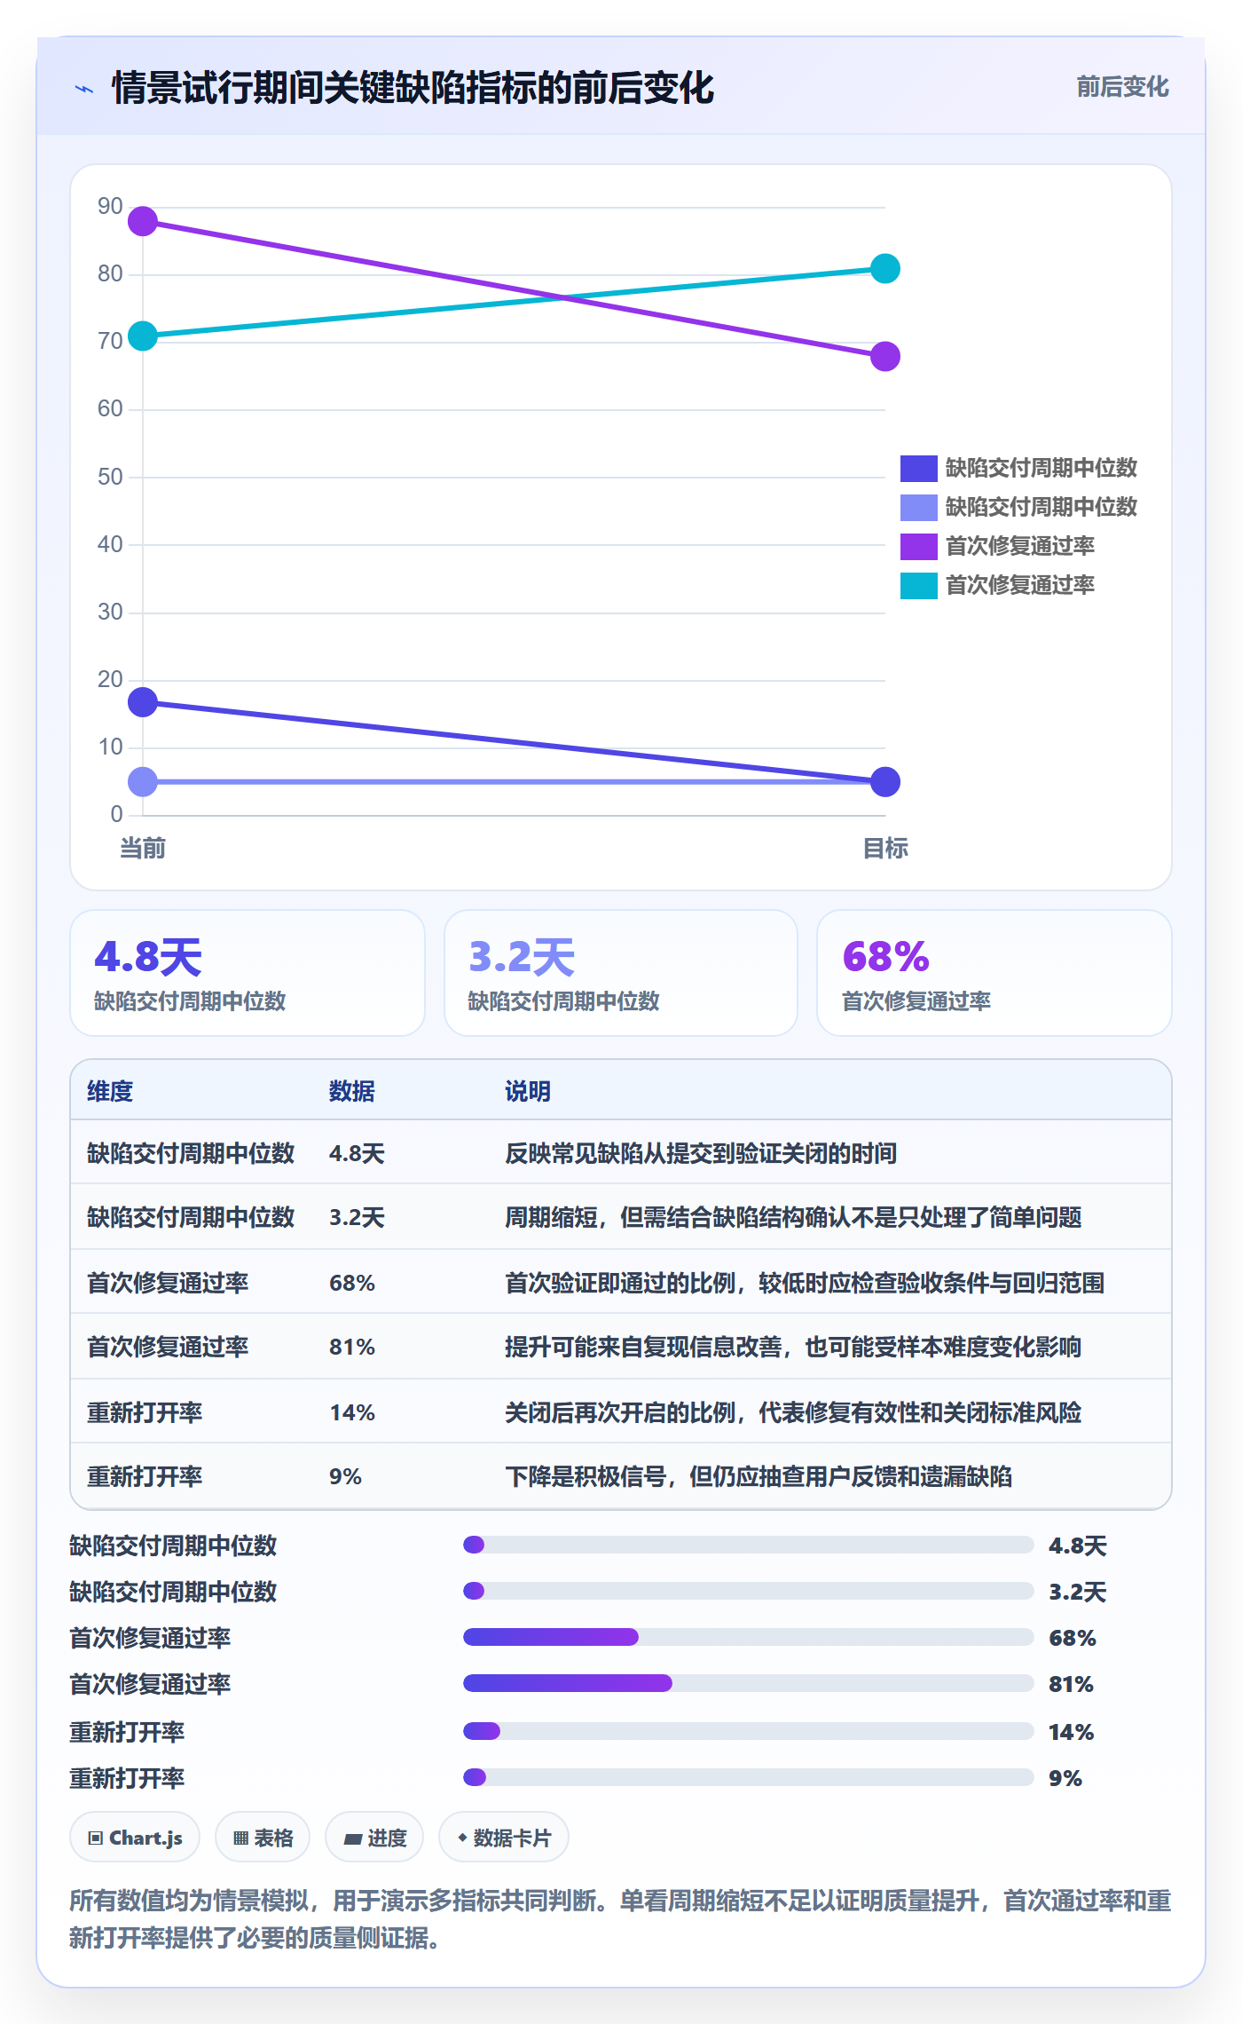Click the 说明 table column header
Viewport: 1242px width, 2024px height.
528,1091
